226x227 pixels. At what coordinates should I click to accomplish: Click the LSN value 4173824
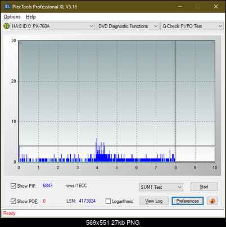click(x=87, y=201)
